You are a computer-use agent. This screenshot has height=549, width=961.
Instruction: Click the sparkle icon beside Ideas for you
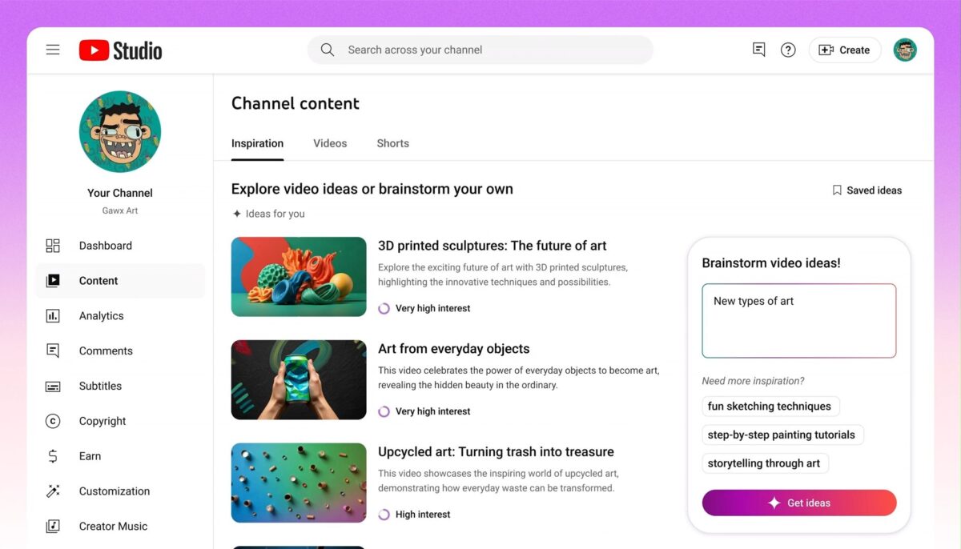pos(237,214)
